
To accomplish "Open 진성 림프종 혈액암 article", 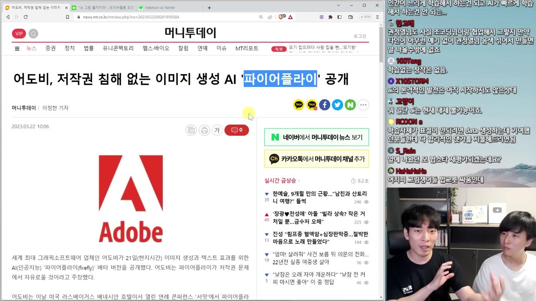I will pos(320,238).
